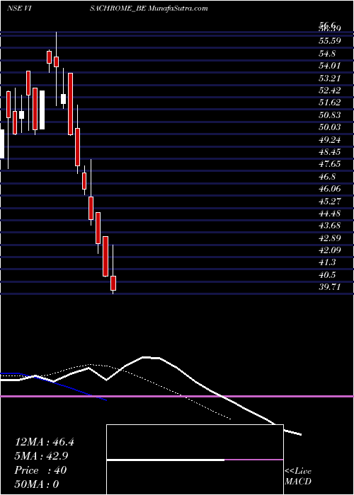Click the 51.62 price axis label
This screenshot has height=495, width=354.
coord(329,103)
